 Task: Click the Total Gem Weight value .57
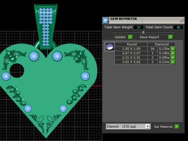point(139,27)
